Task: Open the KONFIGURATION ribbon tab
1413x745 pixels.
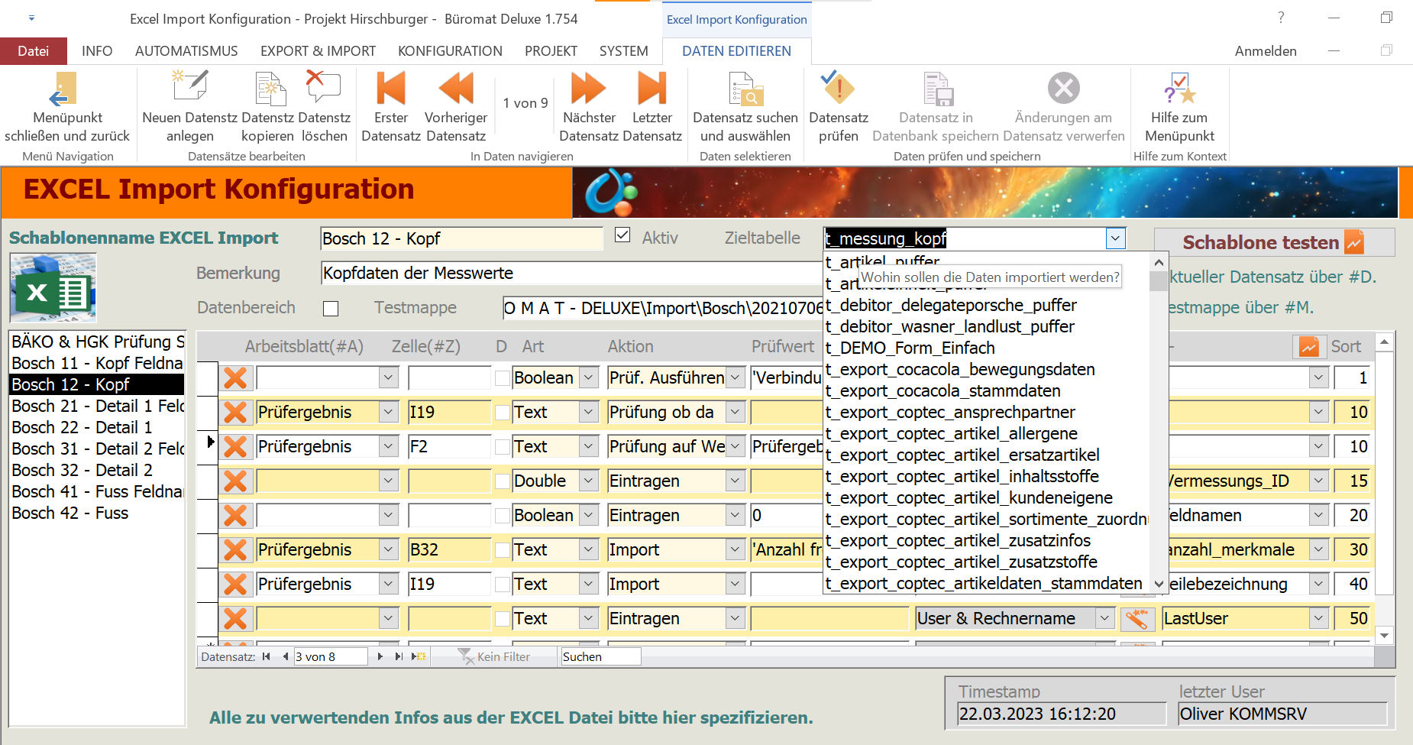Action: click(450, 51)
